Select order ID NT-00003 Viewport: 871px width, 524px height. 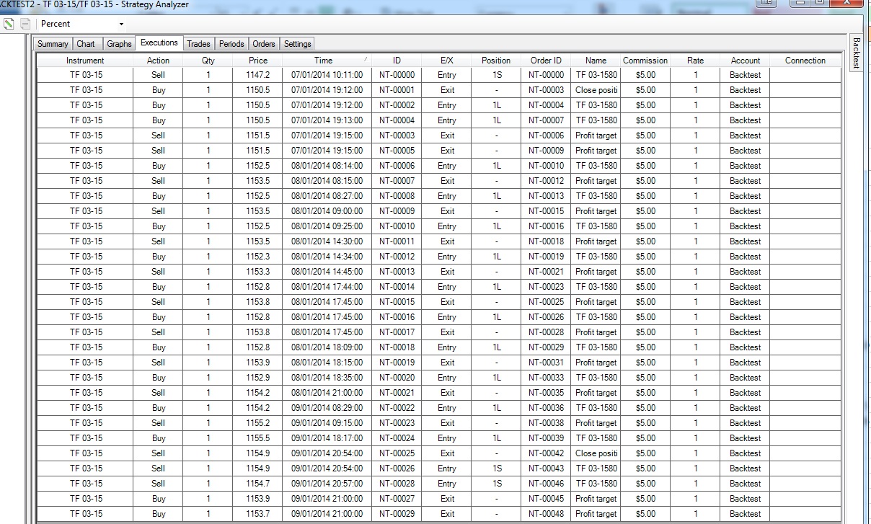point(546,90)
